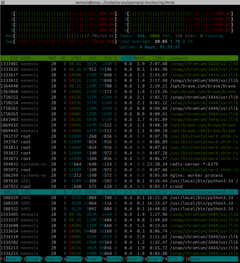Screen dimensions: 240x263
Task: Open the F2 Setup screen
Action: click(x=31, y=259)
